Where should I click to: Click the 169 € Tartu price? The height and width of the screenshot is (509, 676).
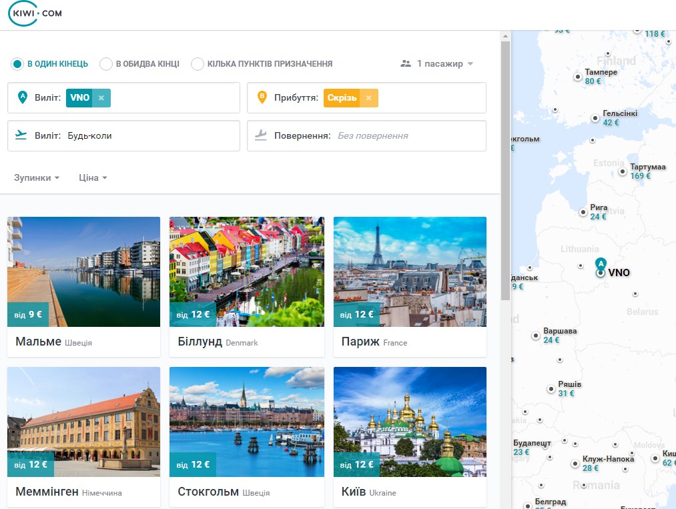click(x=640, y=176)
